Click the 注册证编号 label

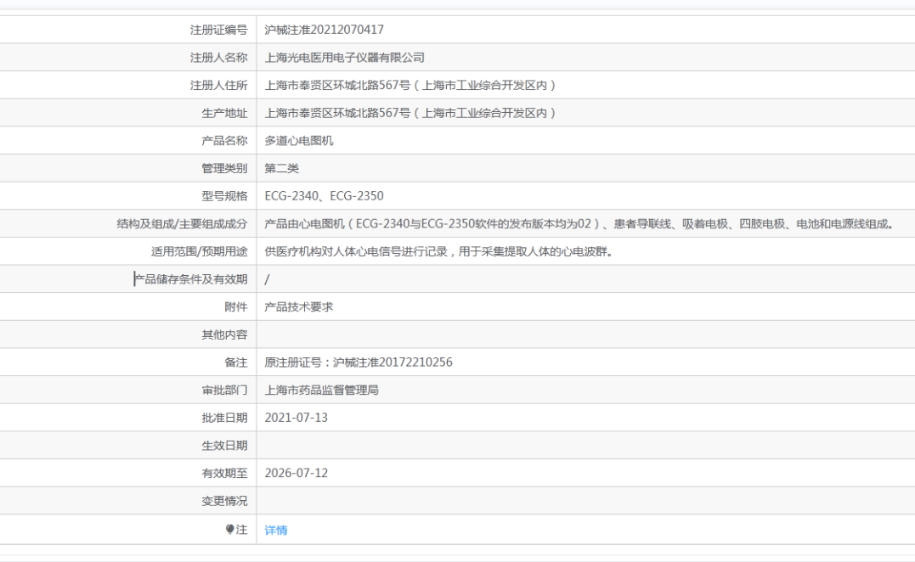pos(219,30)
